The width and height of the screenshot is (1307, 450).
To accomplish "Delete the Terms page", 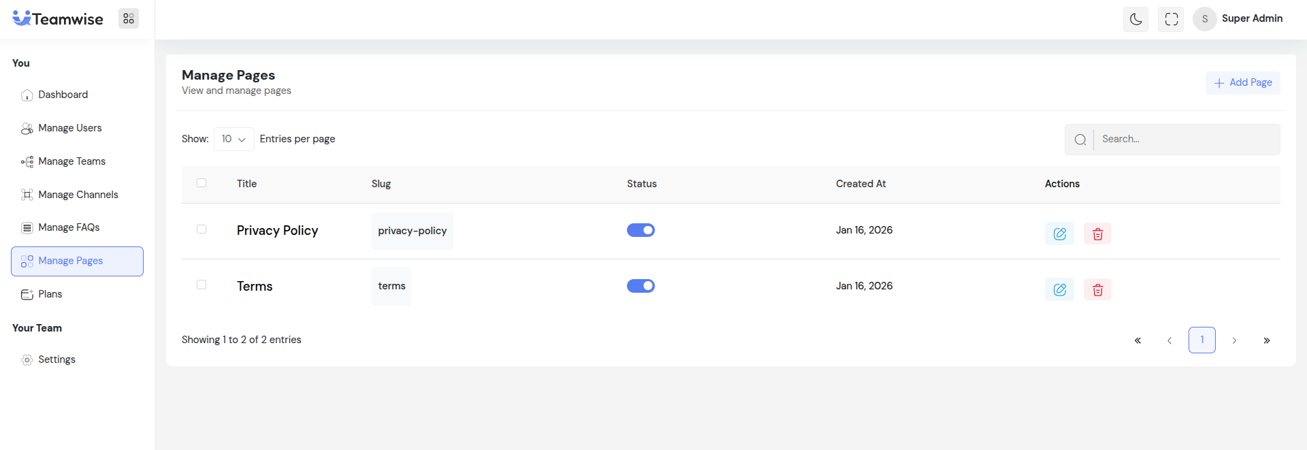I will click(1097, 289).
